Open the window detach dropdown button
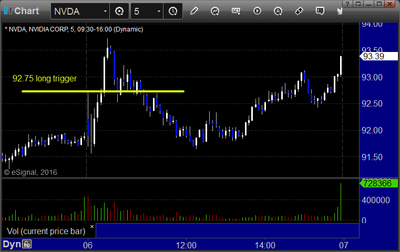Image resolution: width=400 pixels, height=252 pixels. click(358, 4)
